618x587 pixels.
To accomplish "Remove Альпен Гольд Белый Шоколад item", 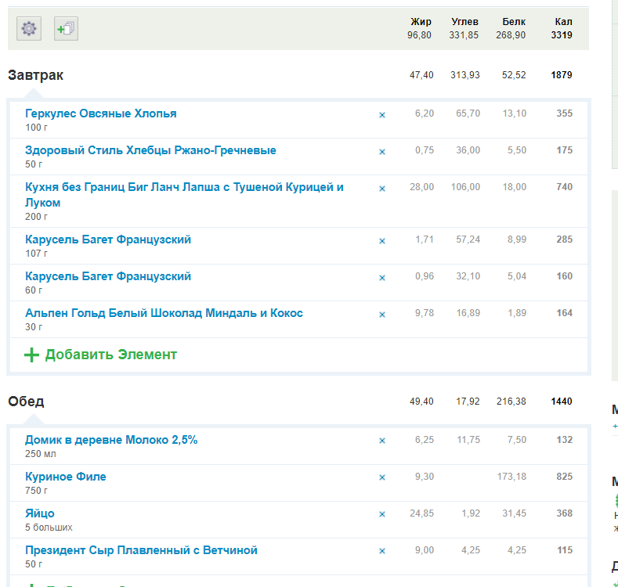I will (x=382, y=315).
